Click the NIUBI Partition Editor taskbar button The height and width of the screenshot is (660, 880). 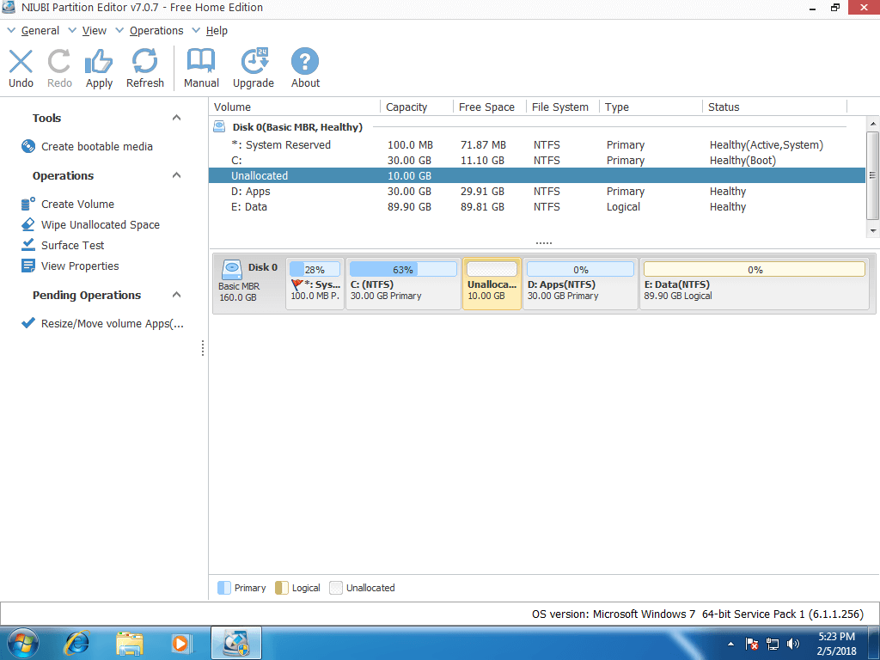(x=236, y=643)
